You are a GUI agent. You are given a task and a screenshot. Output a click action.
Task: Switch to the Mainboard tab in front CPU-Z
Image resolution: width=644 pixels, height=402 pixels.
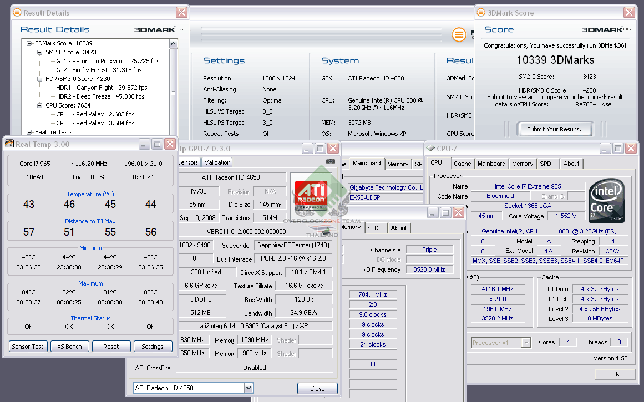491,164
